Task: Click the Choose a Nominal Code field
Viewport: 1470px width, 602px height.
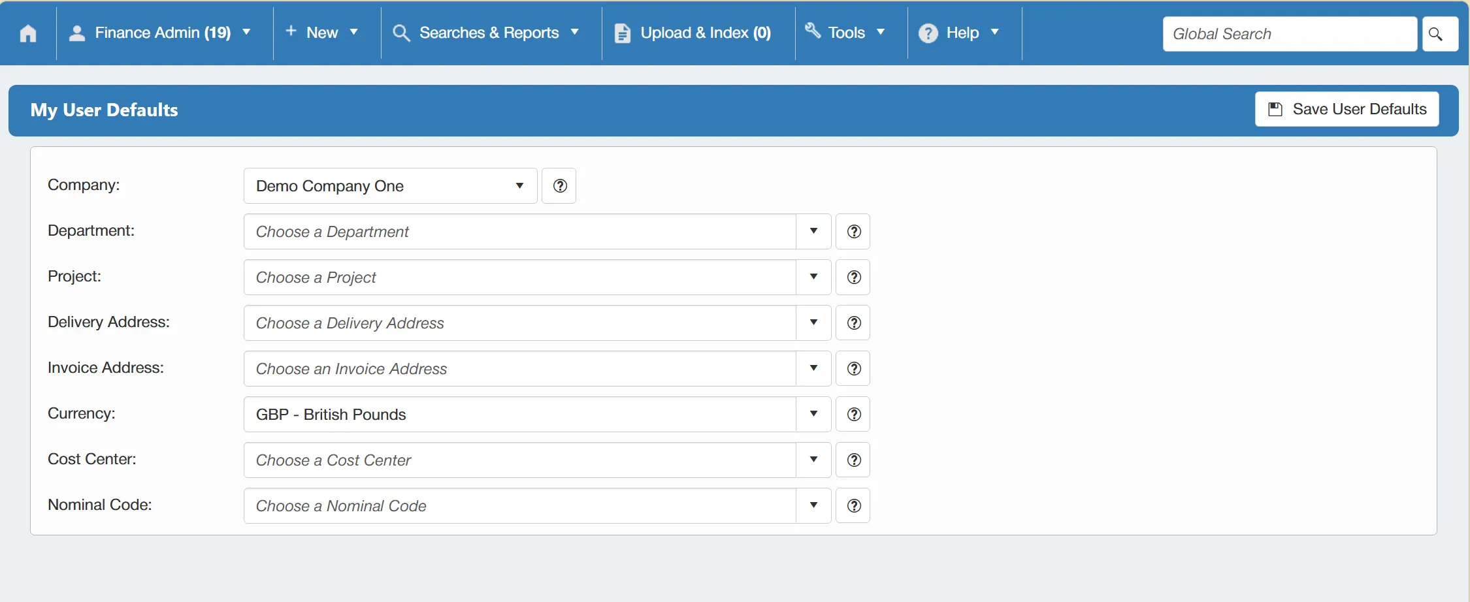Action: pos(519,506)
